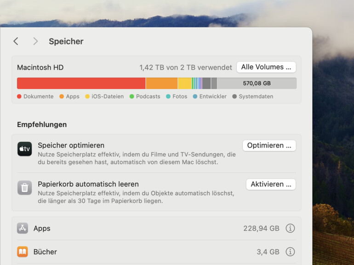This screenshot has height=265, width=354.
Task: Click the red Dokumente segment in storage bar
Action: (x=81, y=83)
